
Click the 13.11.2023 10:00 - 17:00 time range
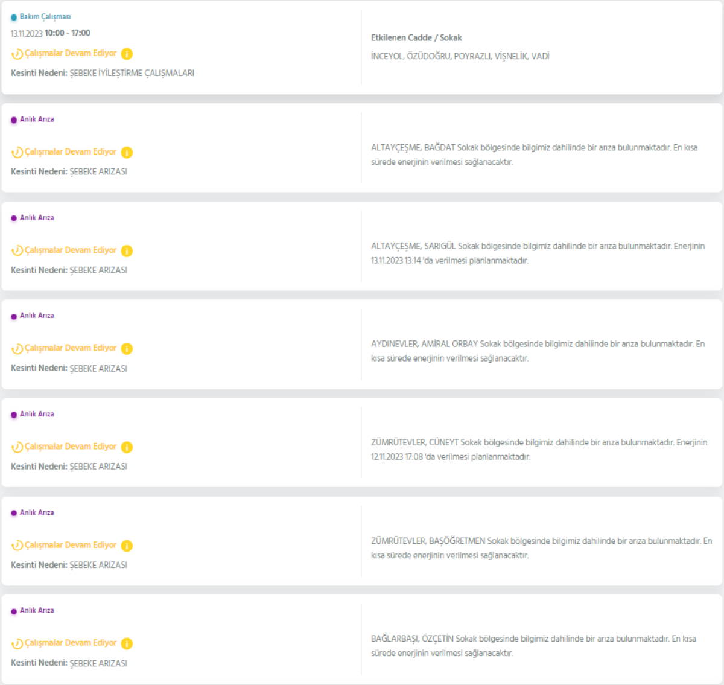pos(51,33)
